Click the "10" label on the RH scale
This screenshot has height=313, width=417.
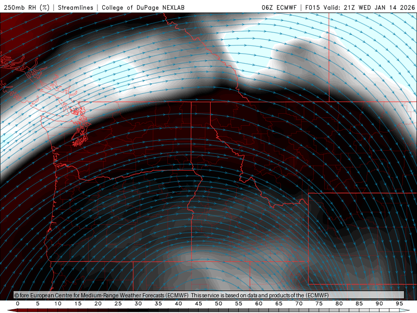click(x=58, y=304)
